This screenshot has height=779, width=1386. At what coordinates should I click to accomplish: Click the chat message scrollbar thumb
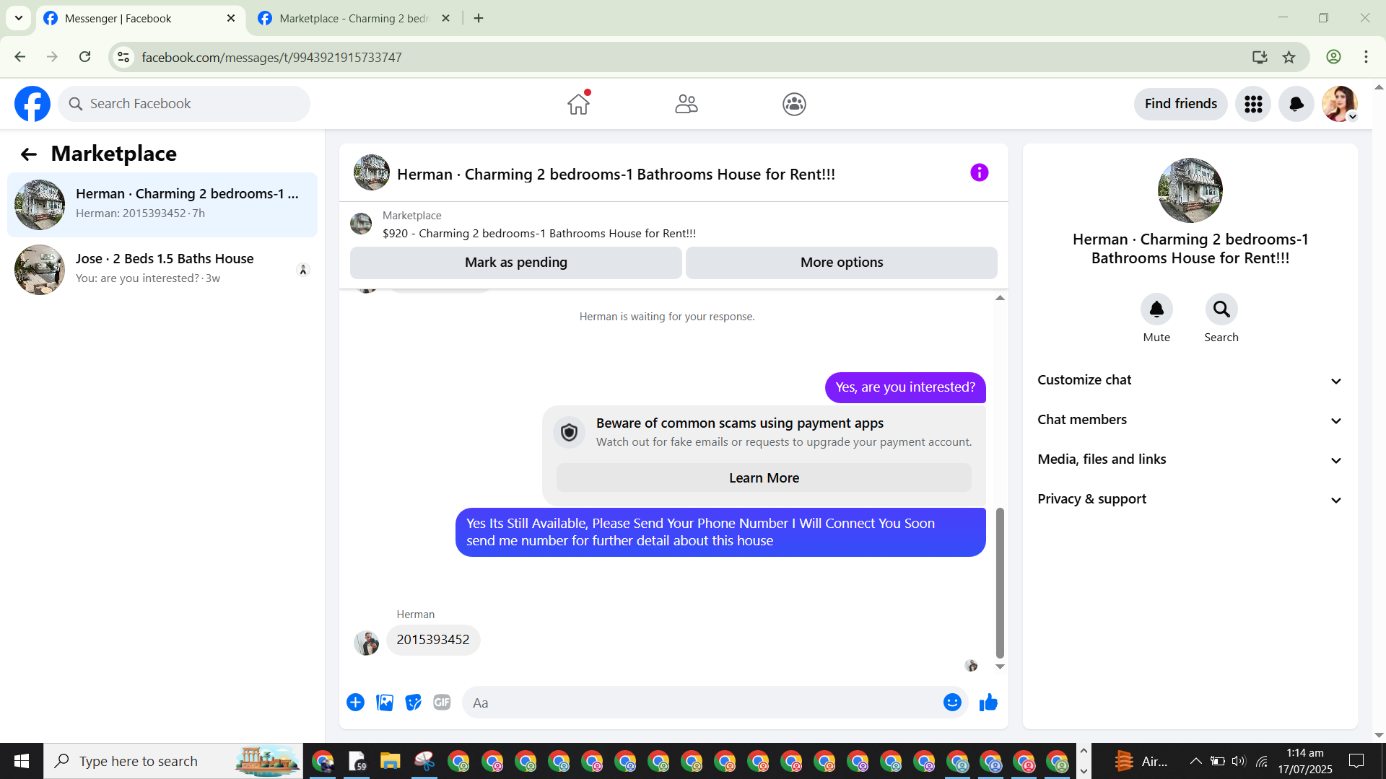tap(1000, 583)
